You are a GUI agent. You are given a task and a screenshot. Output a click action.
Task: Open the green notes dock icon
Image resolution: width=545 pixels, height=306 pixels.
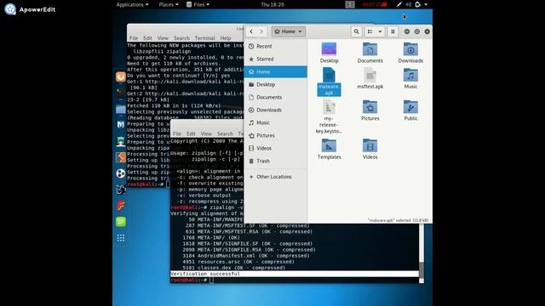(x=121, y=222)
